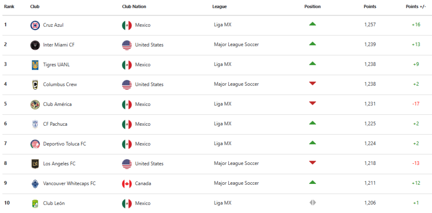Click the Canada flag icon

(x=127, y=184)
